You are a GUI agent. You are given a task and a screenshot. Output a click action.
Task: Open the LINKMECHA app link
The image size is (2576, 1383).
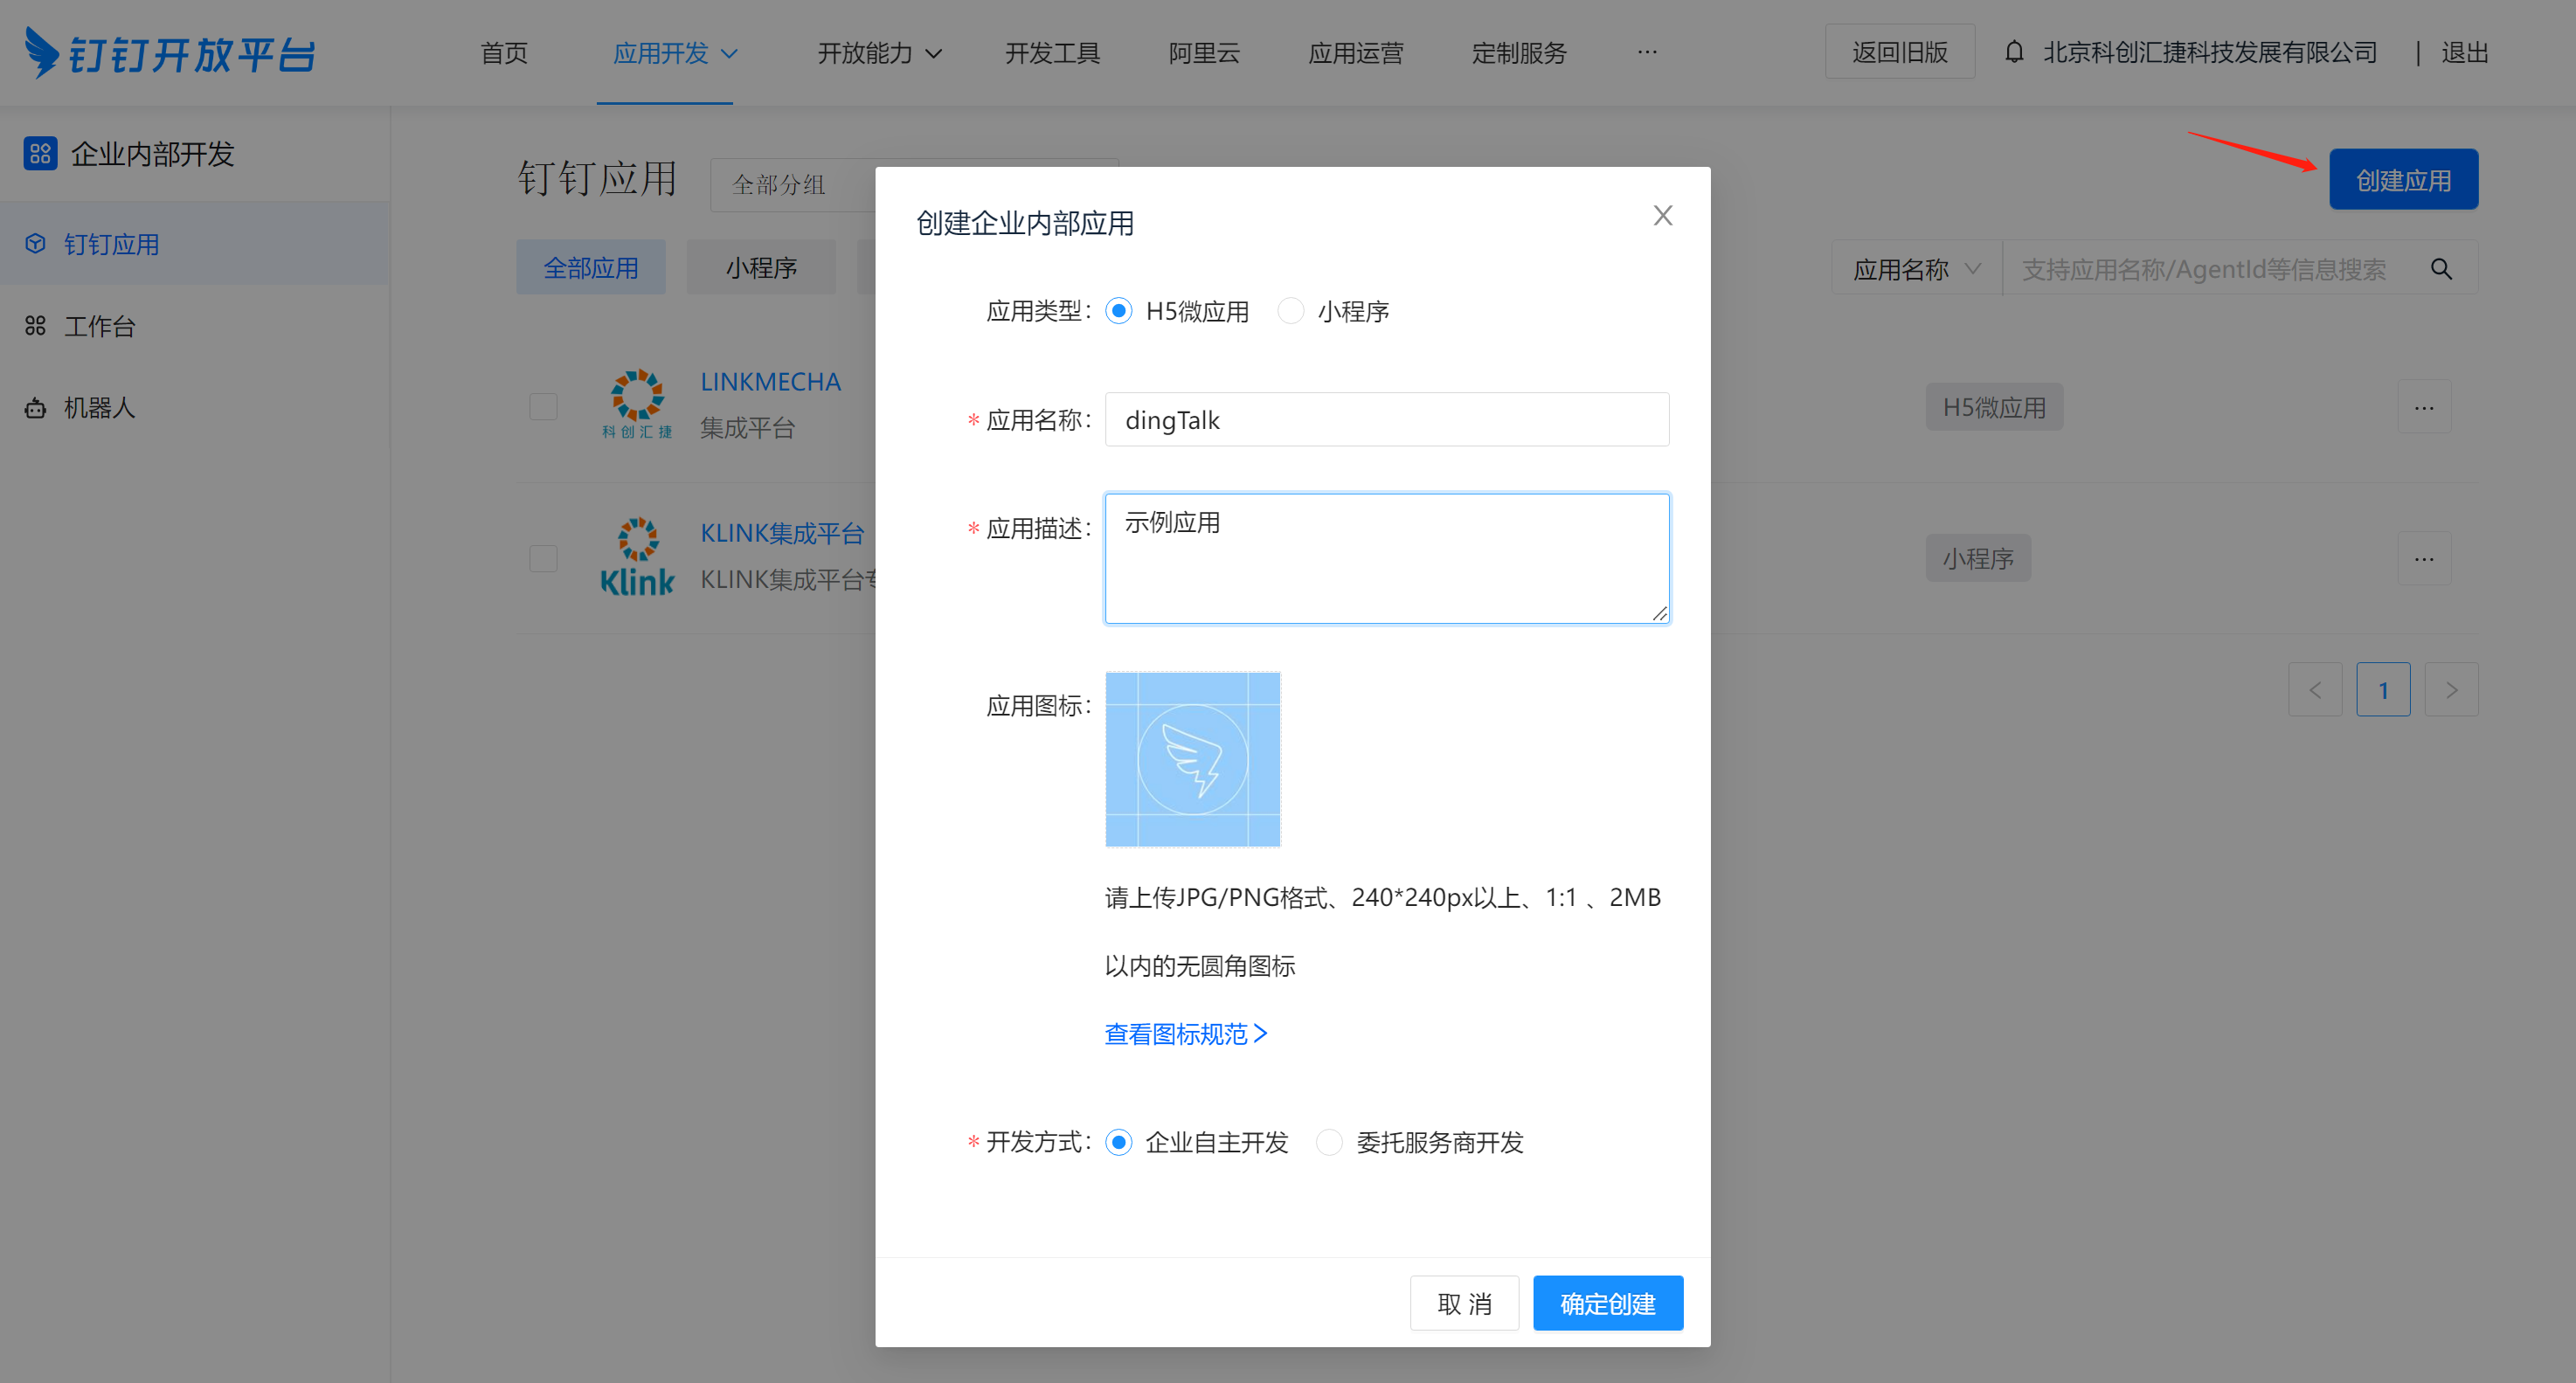[x=770, y=381]
